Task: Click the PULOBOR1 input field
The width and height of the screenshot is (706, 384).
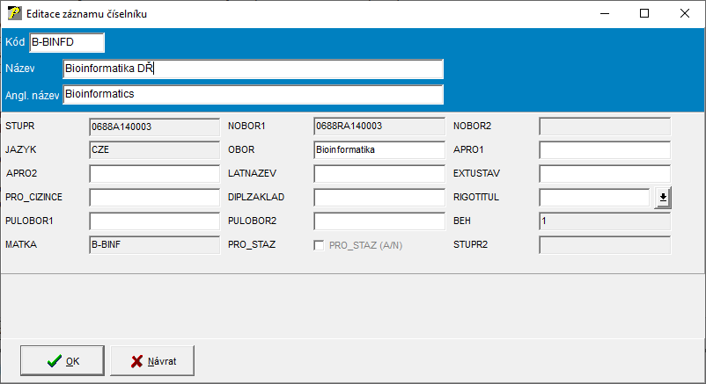Action: 154,221
